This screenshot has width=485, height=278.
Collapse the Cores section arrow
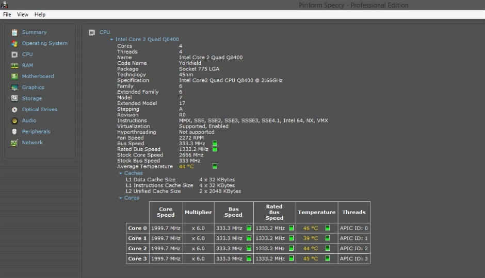tap(121, 198)
